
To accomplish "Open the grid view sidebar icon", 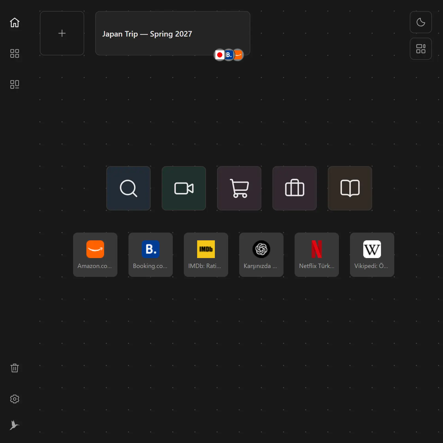I will [15, 53].
